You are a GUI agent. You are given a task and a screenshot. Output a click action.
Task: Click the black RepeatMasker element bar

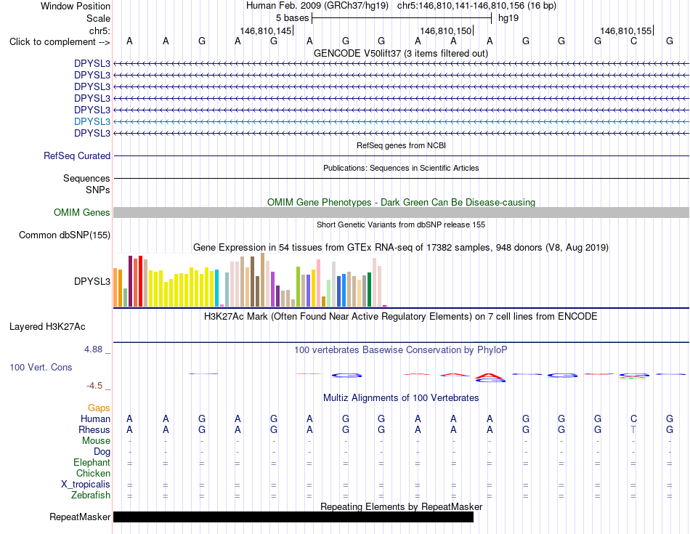(x=293, y=517)
